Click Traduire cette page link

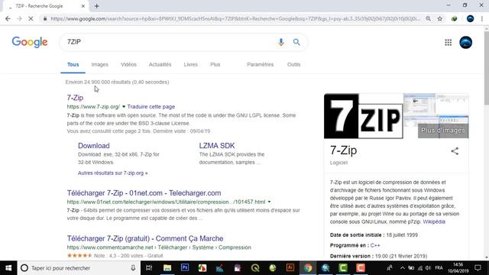tap(151, 107)
